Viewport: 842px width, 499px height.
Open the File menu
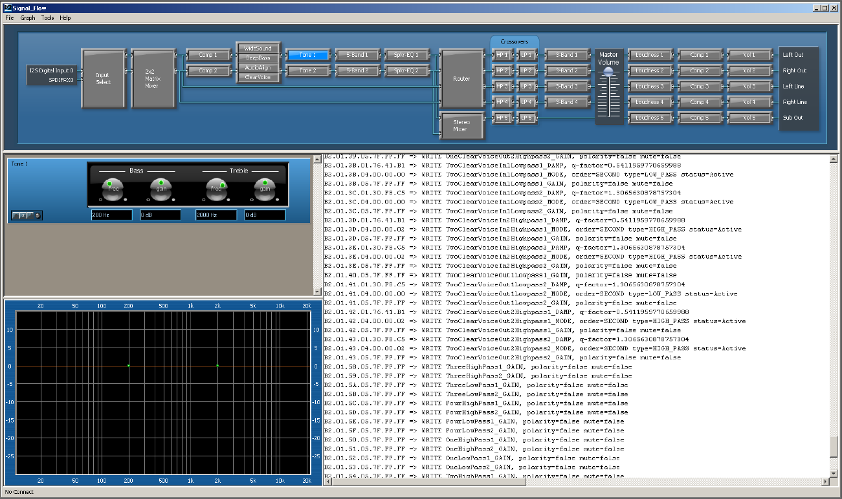[x=10, y=18]
